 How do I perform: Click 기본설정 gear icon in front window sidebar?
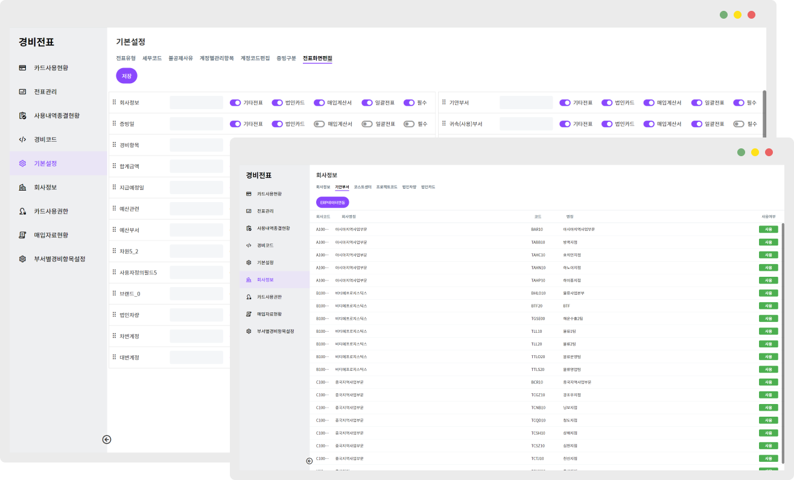249,263
